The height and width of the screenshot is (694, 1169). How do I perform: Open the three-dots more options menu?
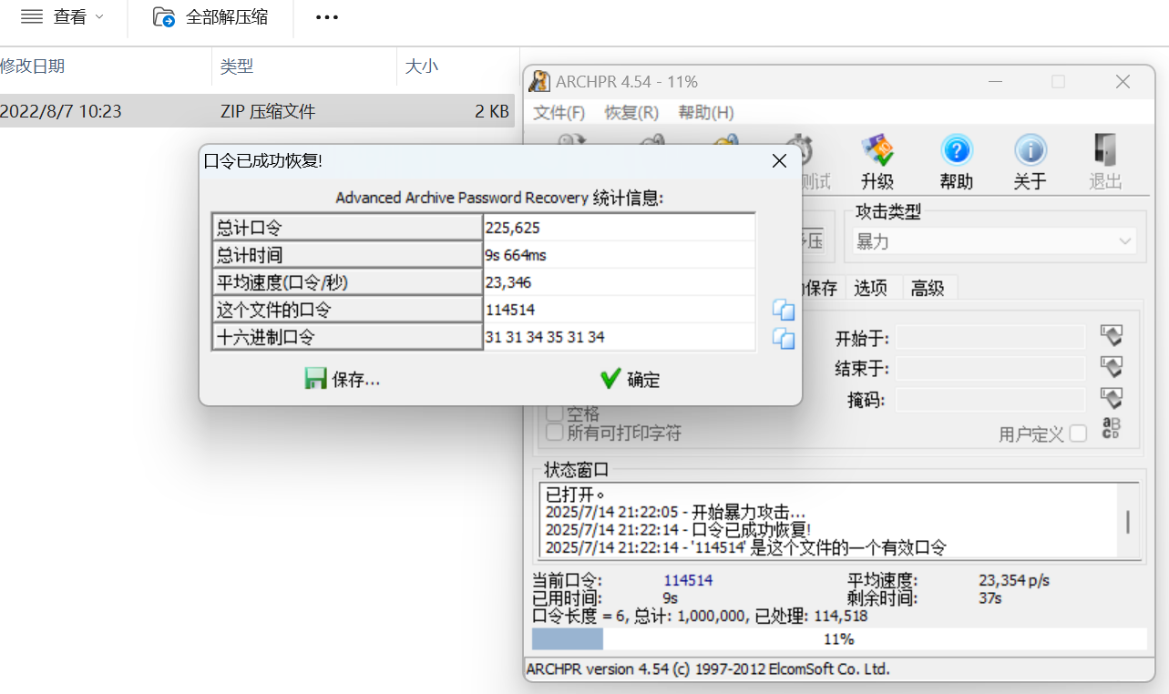[327, 17]
